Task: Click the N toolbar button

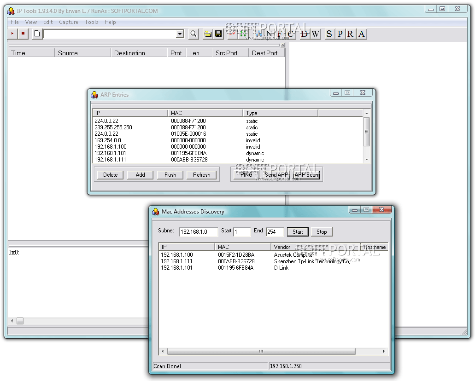Action: (x=270, y=34)
